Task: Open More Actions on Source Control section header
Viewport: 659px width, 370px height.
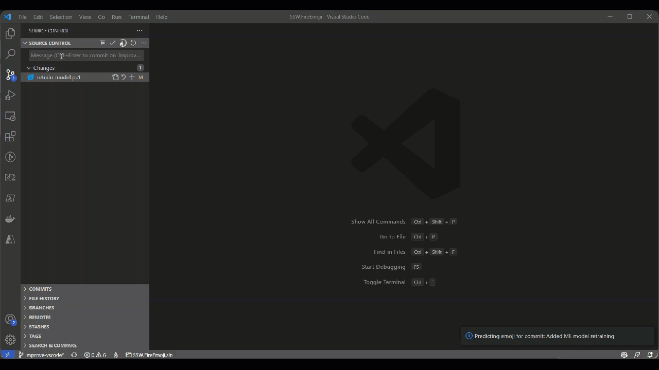Action: click(144, 43)
